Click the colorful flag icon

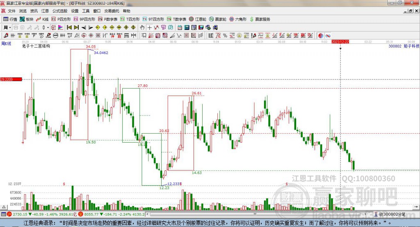tap(61, 27)
